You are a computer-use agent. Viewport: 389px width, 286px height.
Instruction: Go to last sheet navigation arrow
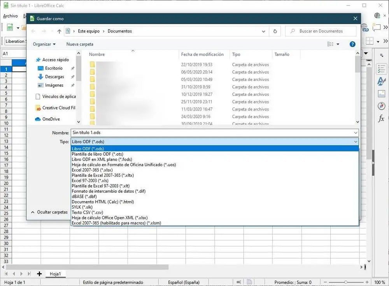pos(29,274)
